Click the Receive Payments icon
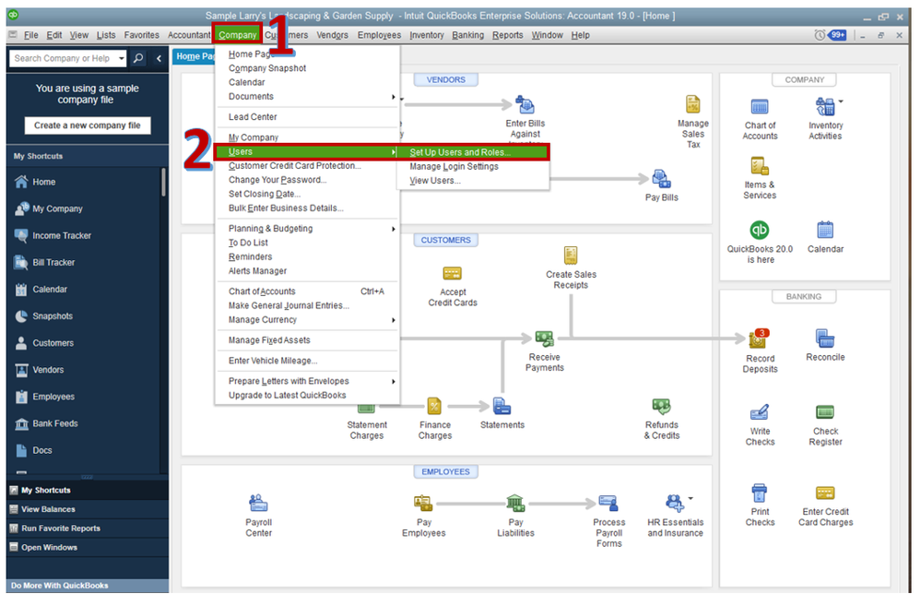Screen dimensions: 921x606 544,339
